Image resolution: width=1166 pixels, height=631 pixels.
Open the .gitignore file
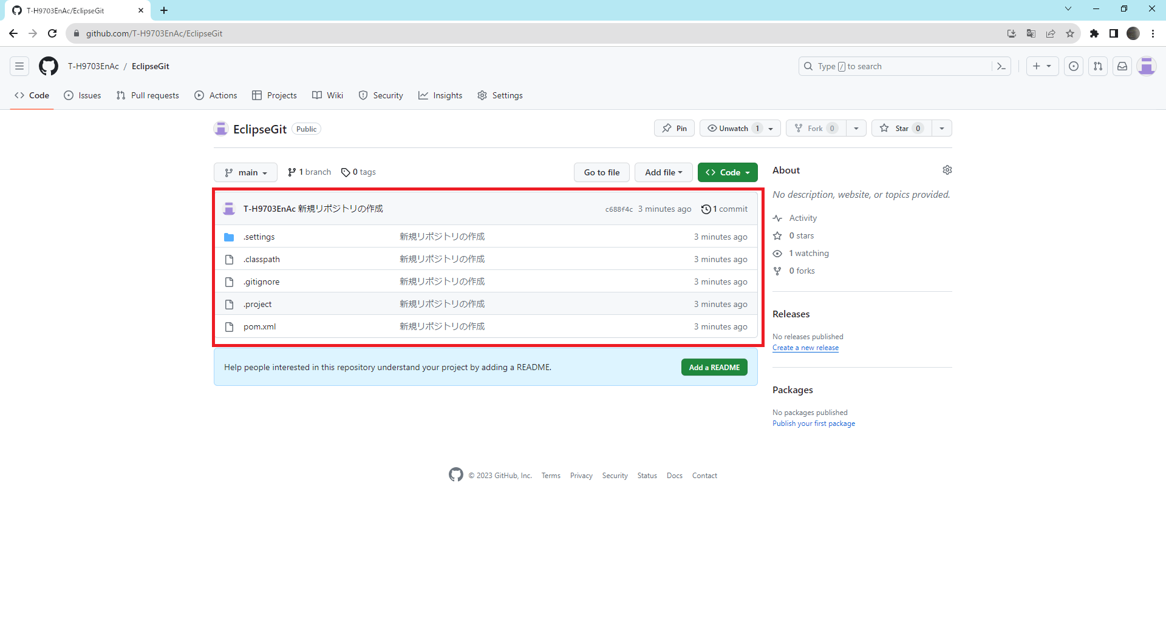click(262, 282)
